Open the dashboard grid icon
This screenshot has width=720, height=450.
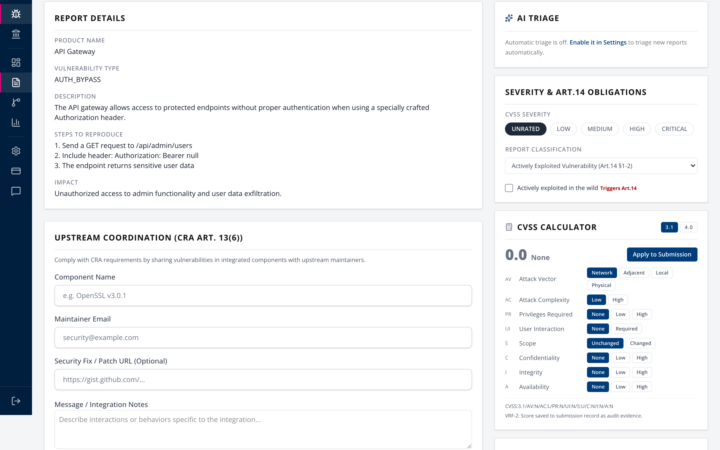pyautogui.click(x=16, y=62)
